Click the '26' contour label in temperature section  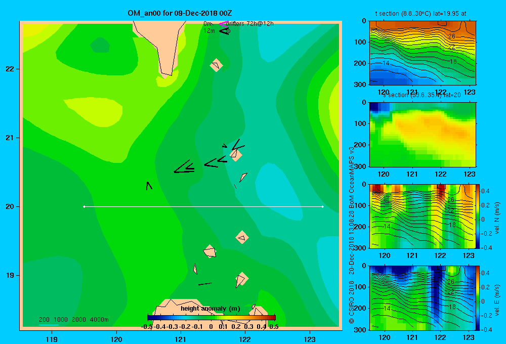(x=452, y=36)
